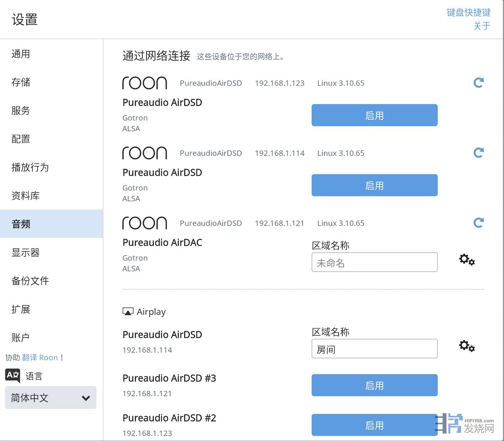
Task: Open the 通用 settings tab
Action: (x=21, y=54)
